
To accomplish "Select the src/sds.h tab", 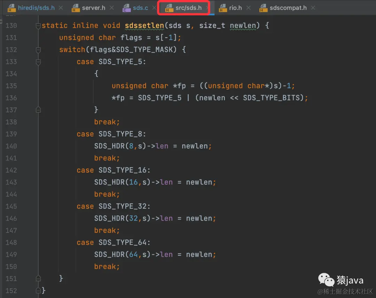I will pyautogui.click(x=188, y=8).
